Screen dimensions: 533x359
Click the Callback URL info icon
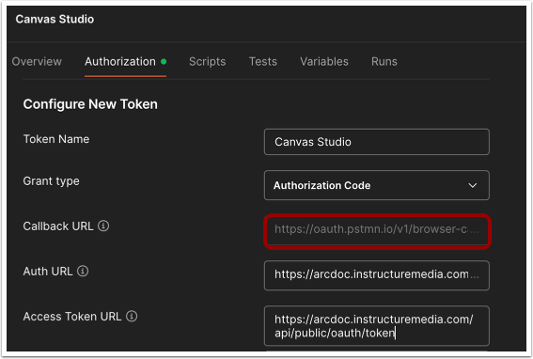tap(103, 226)
